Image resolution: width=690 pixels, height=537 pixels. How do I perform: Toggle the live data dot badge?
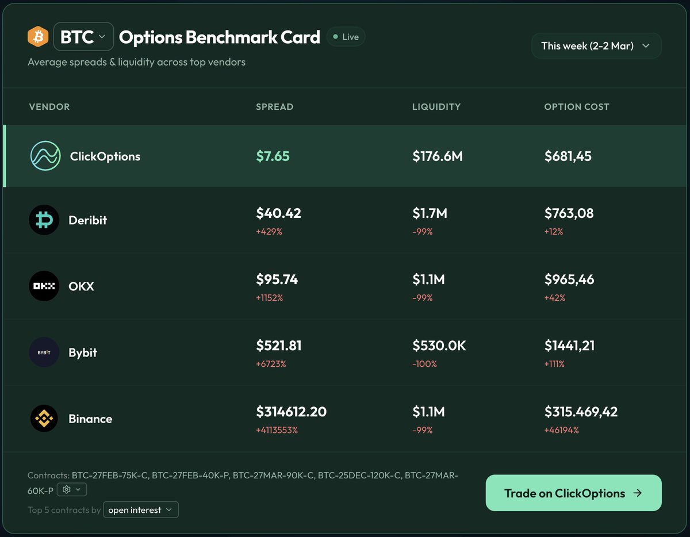click(x=334, y=36)
